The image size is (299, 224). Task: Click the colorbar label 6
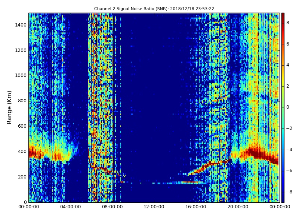[x=288, y=44]
